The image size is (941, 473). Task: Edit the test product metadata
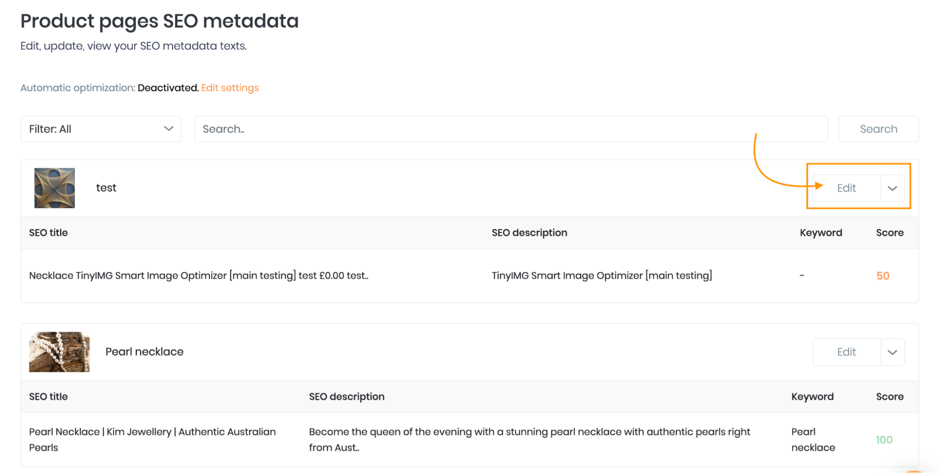click(846, 188)
